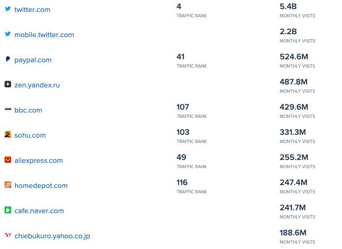Click the Sohu favicon icon
The height and width of the screenshot is (249, 342).
click(x=7, y=134)
